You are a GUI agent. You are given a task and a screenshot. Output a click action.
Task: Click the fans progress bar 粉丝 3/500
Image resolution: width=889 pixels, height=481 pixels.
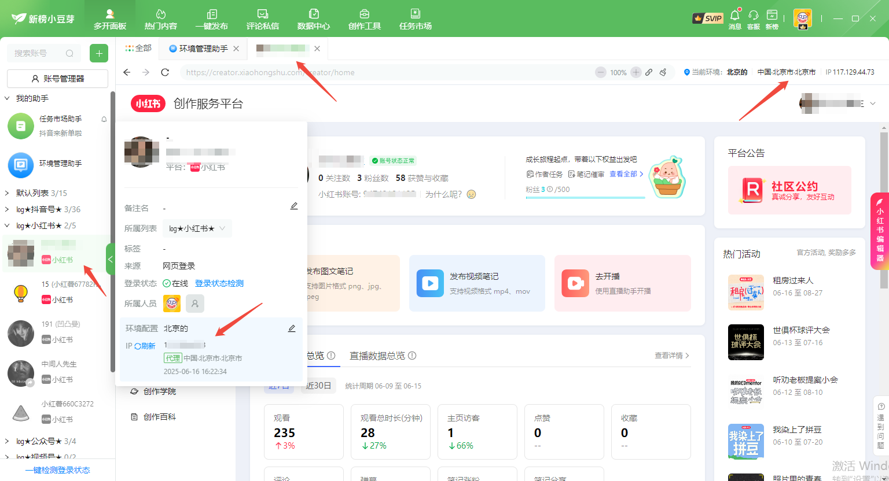click(585, 197)
